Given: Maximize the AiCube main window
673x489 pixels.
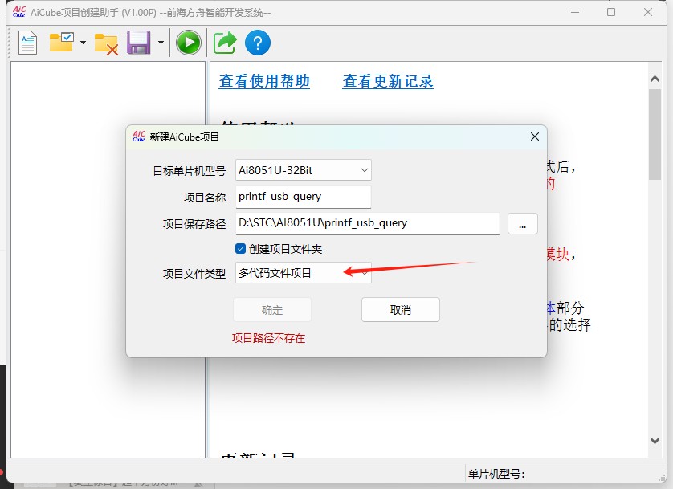Looking at the screenshot, I should click(611, 12).
